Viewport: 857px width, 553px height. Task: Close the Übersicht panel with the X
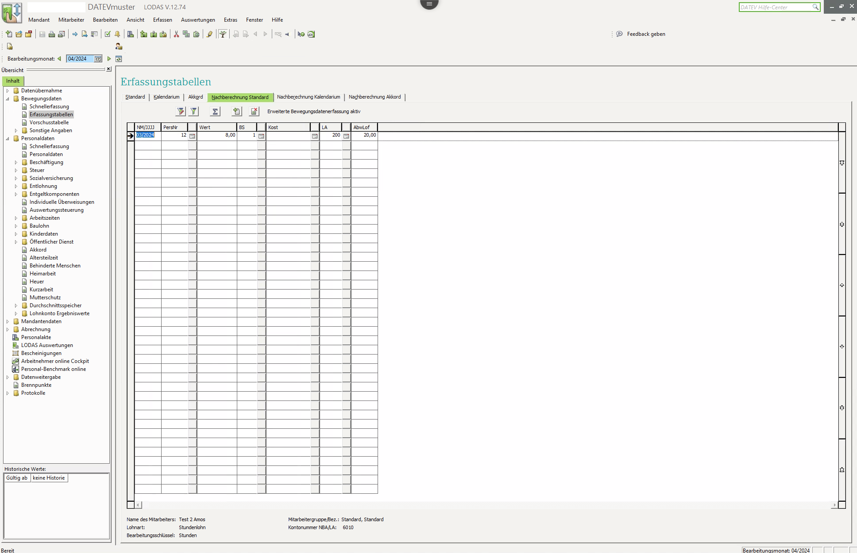(109, 69)
